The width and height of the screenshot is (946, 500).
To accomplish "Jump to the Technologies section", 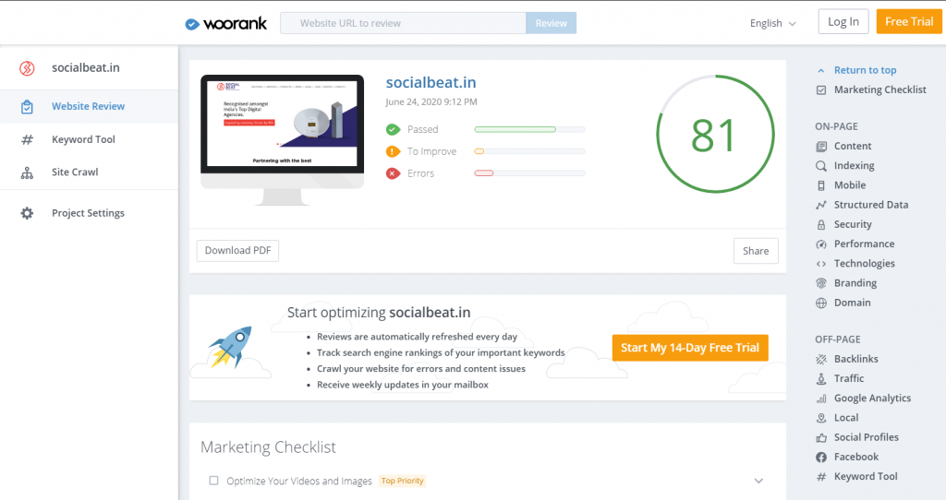I will click(864, 264).
